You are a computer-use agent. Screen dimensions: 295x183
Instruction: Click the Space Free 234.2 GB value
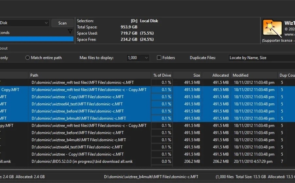tap(129, 39)
